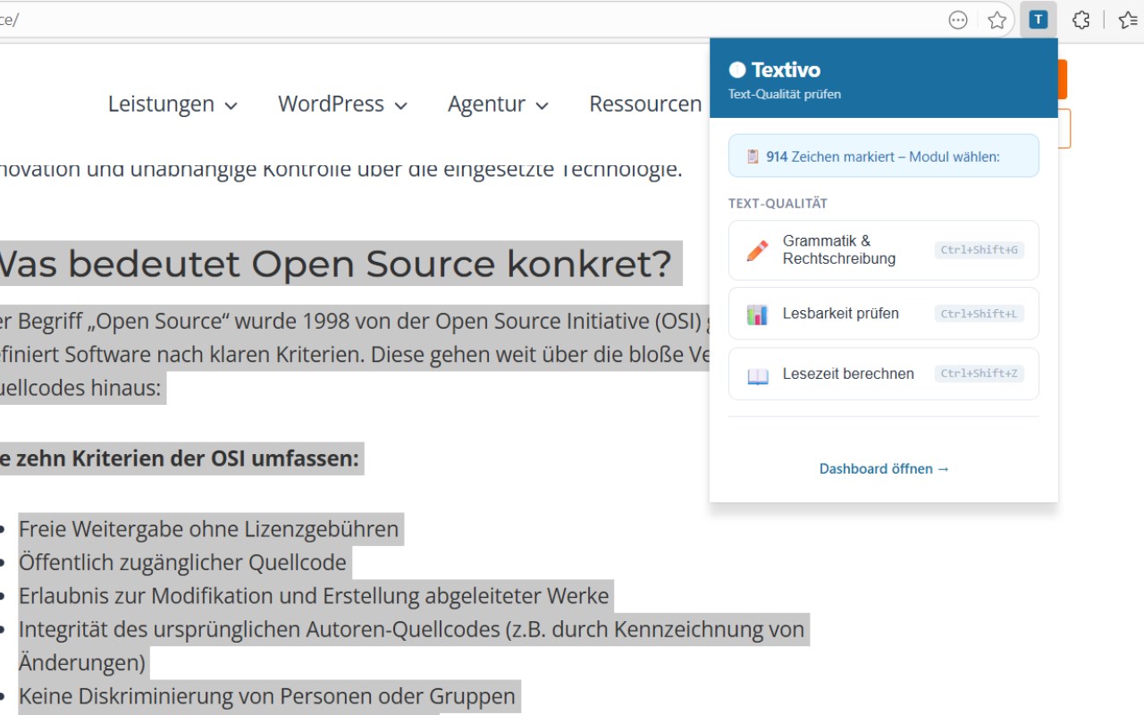The image size is (1144, 715).
Task: Click the pencil icon for Grammatik & Rechtschreibung
Action: (757, 250)
